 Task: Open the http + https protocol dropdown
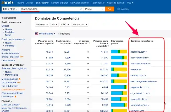pos(10,9)
